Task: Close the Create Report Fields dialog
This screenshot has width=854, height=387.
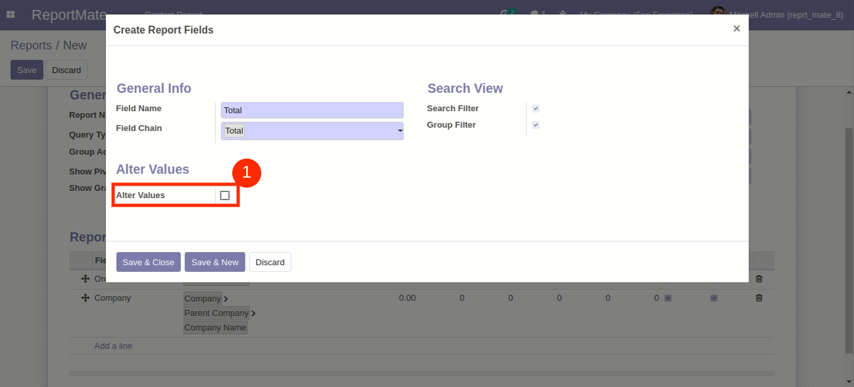Action: pos(736,28)
